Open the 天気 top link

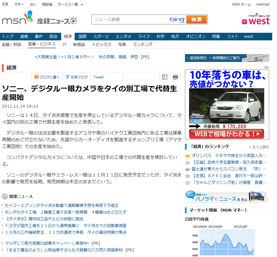pyautogui.click(x=5, y=4)
